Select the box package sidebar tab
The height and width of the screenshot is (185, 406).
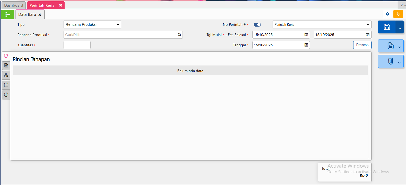pyautogui.click(x=6, y=85)
